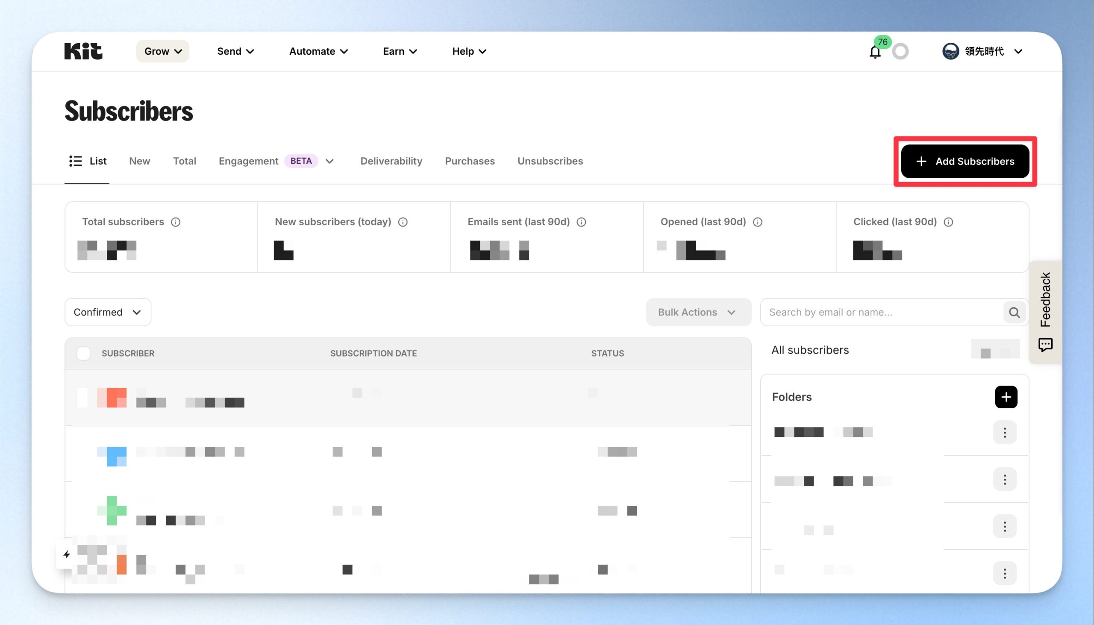
Task: Click the search by email field
Action: [882, 312]
